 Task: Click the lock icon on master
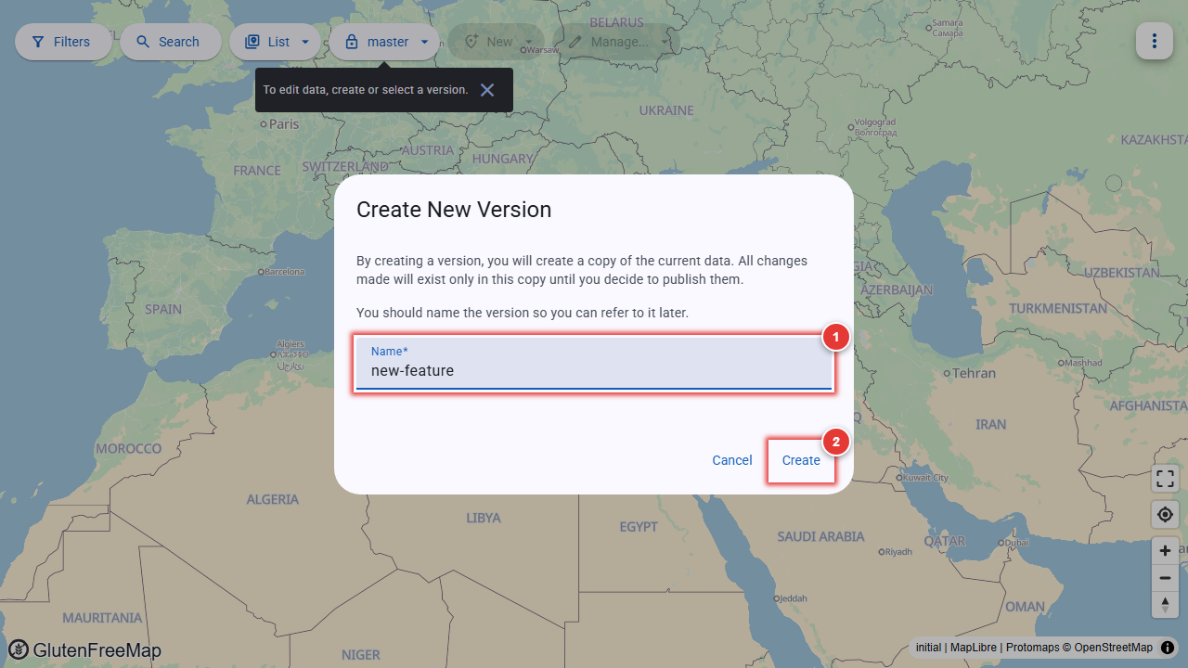click(352, 42)
